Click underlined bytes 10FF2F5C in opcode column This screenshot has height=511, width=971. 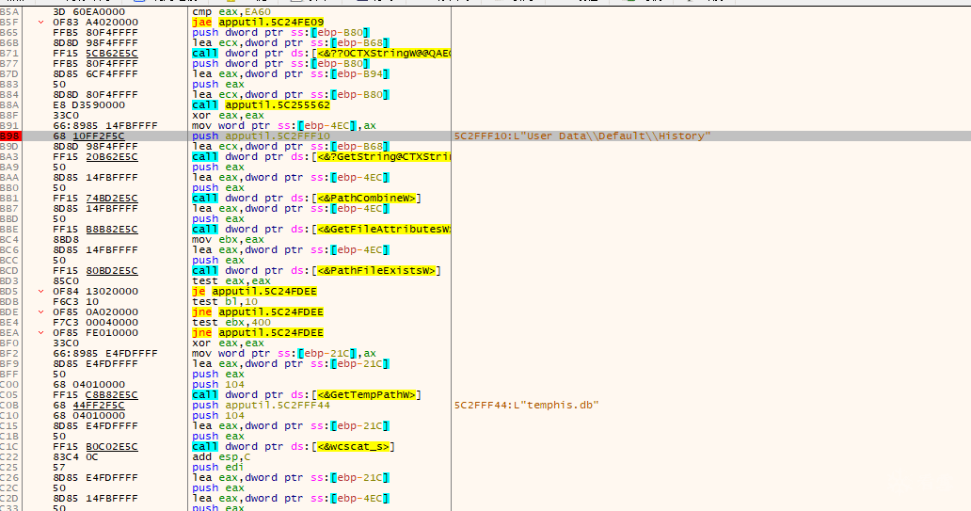[104, 136]
